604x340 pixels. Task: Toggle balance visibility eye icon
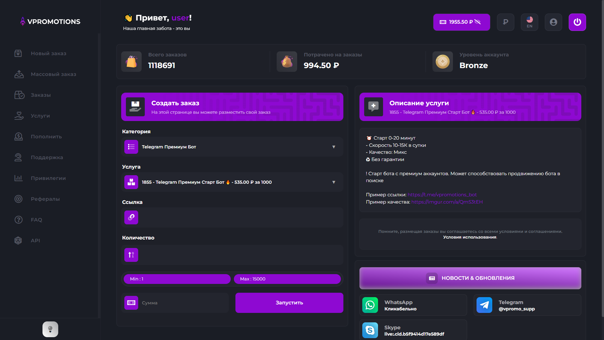pyautogui.click(x=478, y=22)
